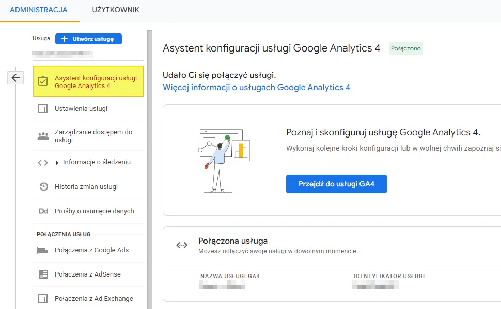Click the Poznaj i skonfiguruj usługę heading
This screenshot has width=501, height=309.
[x=383, y=132]
